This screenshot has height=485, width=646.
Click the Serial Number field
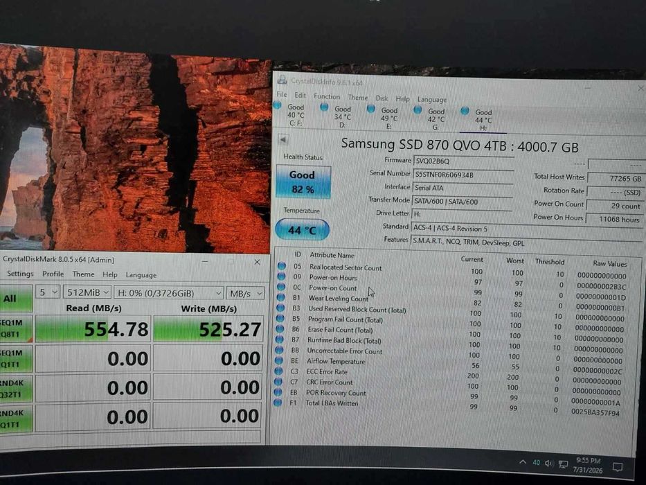pyautogui.click(x=463, y=175)
